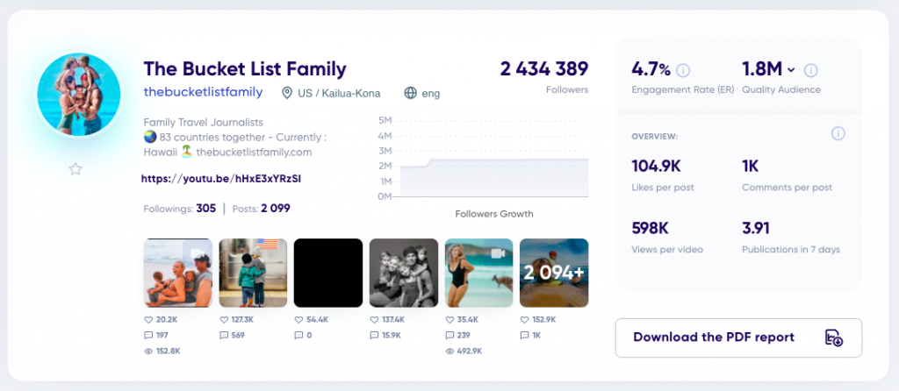This screenshot has width=899, height=391.
Task: Click The Bucket List Family profile avatar
Action: tap(78, 95)
